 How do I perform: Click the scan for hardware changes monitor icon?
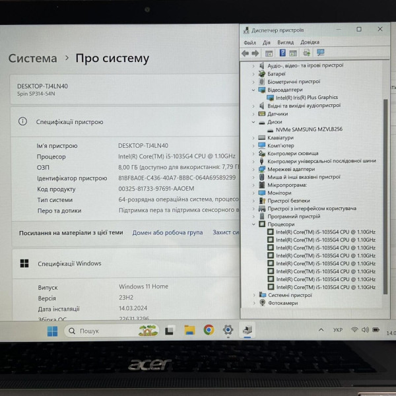[x=321, y=53]
